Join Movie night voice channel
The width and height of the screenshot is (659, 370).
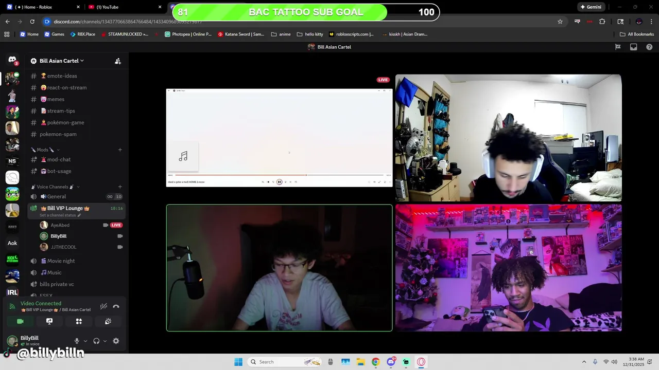click(x=77, y=261)
